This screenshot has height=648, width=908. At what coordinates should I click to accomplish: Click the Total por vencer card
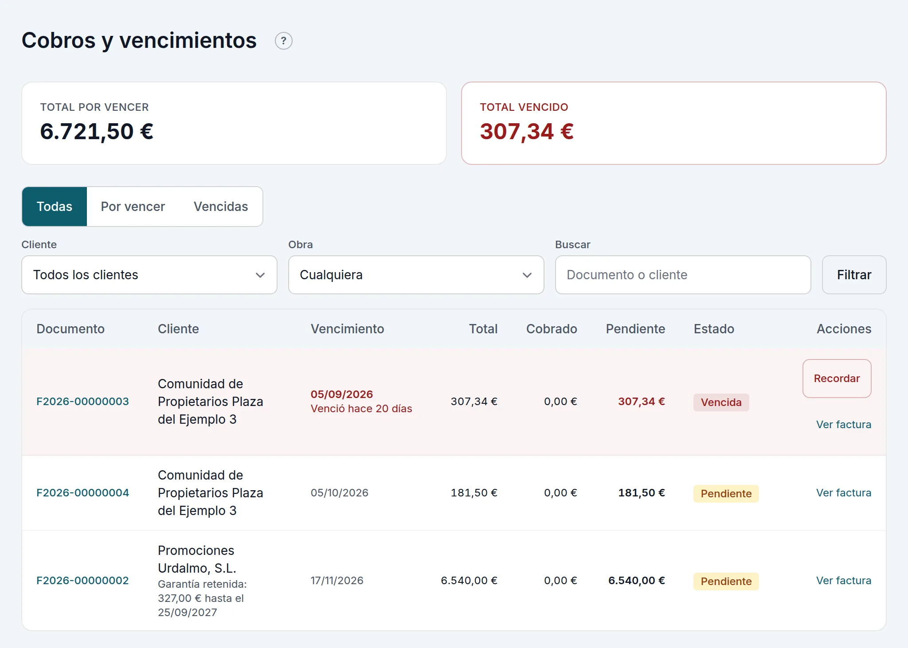234,123
